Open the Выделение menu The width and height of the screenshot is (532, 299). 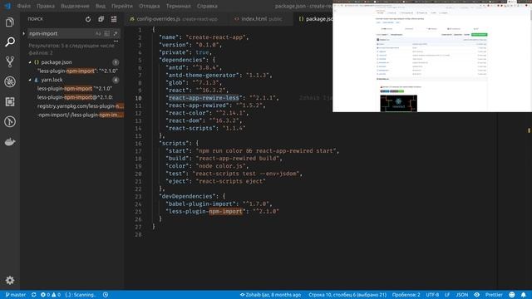coord(75,6)
